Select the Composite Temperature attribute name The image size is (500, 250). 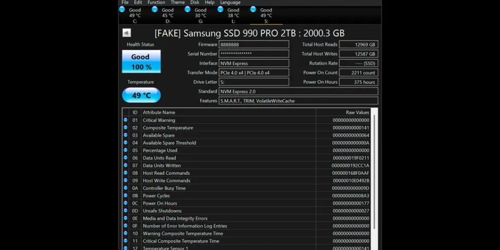pyautogui.click(x=168, y=128)
